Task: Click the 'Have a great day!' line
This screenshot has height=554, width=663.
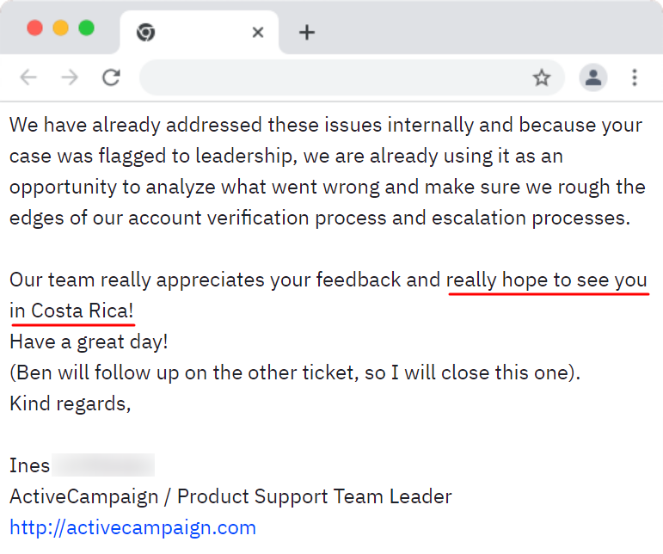Action: (x=89, y=342)
